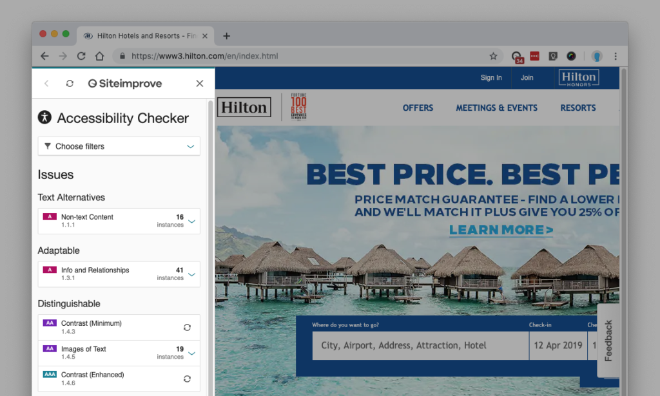This screenshot has width=660, height=396.
Task: Open the Chrome three-dot menu
Action: pyautogui.click(x=616, y=56)
